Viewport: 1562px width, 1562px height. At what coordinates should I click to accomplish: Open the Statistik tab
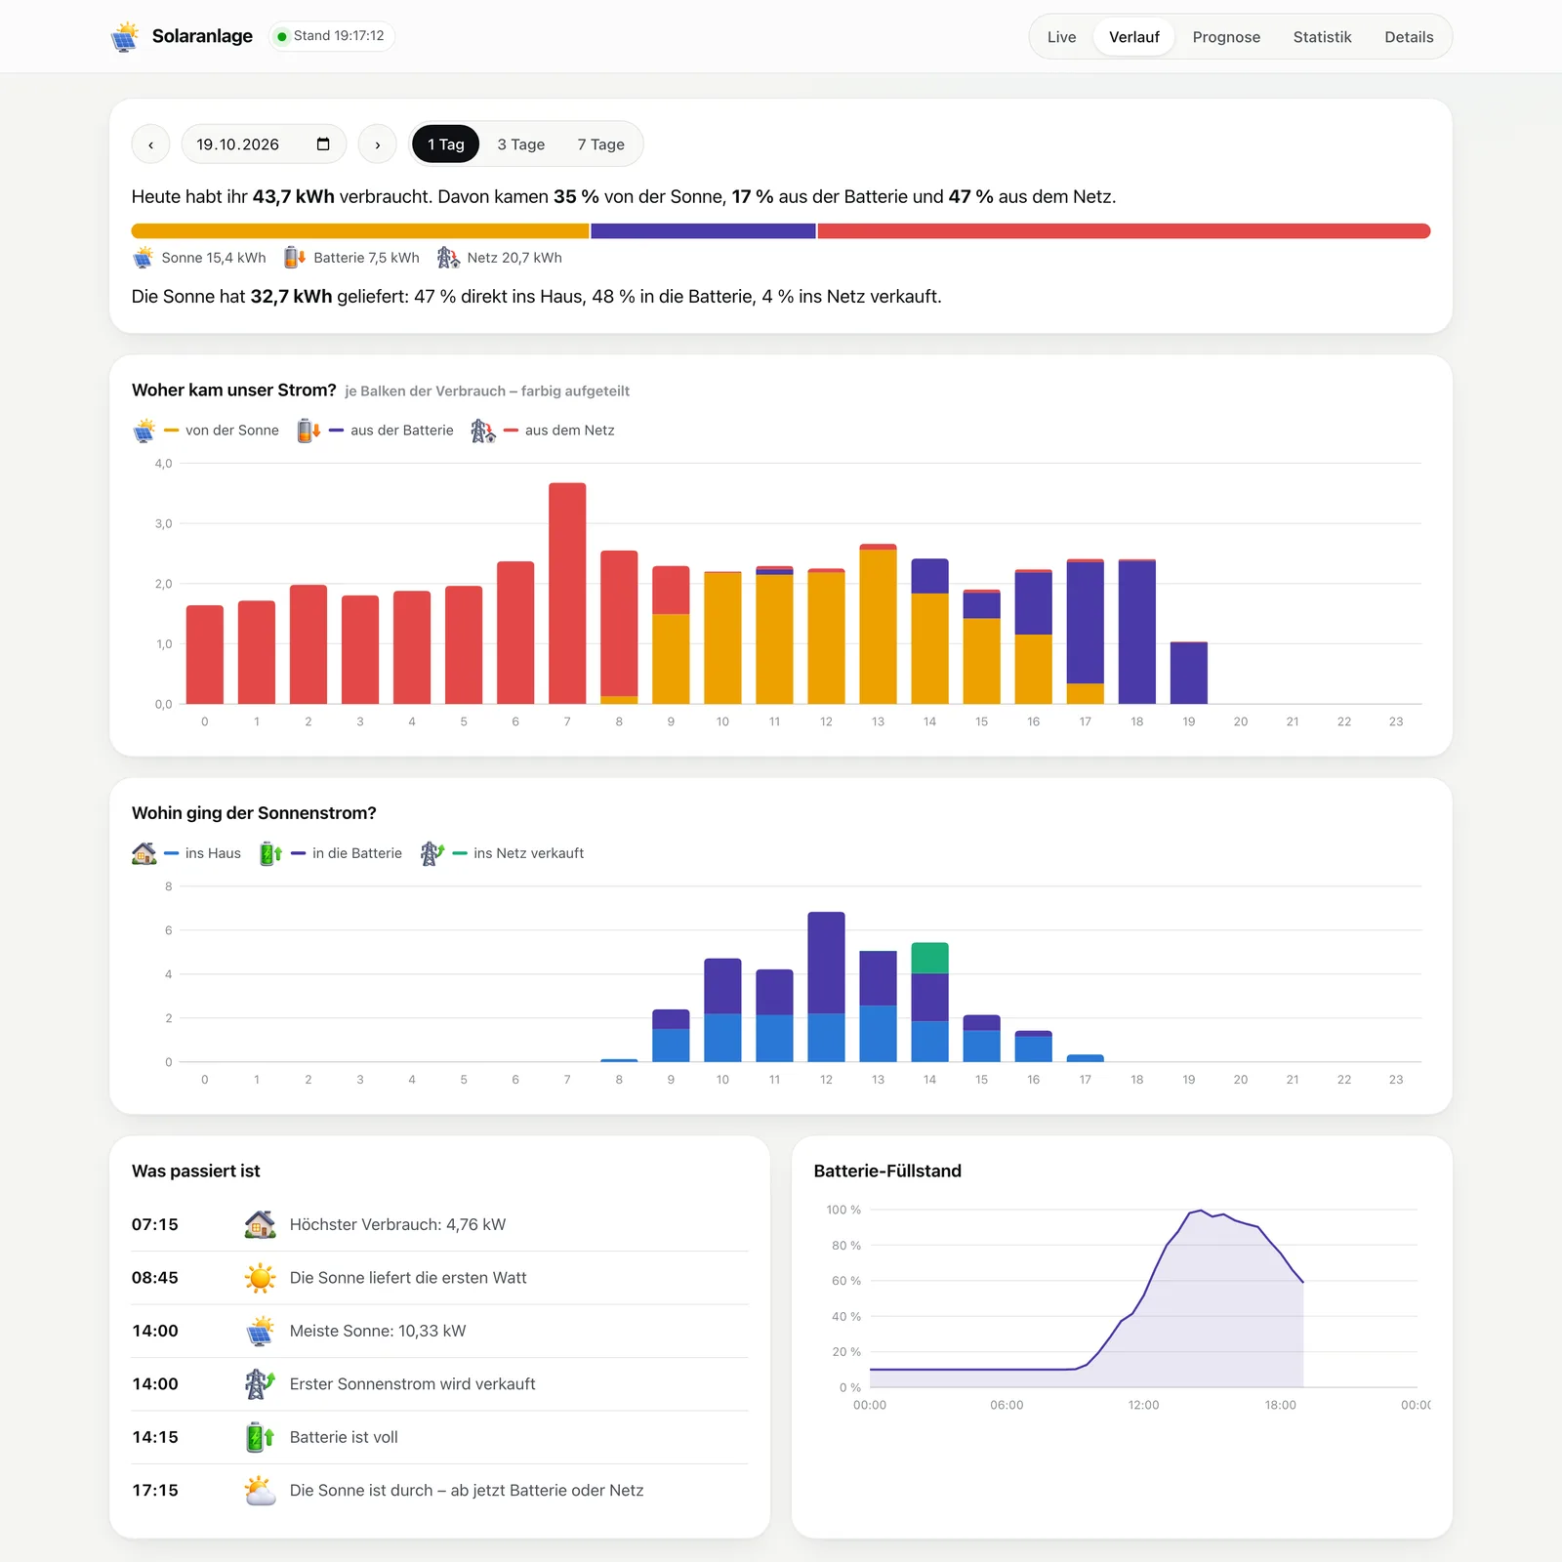[x=1322, y=37]
